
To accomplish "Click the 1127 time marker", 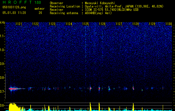I will point(119,24).
